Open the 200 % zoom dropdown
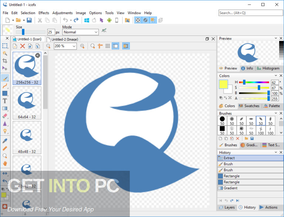The height and width of the screenshot is (217, 284). [65, 46]
